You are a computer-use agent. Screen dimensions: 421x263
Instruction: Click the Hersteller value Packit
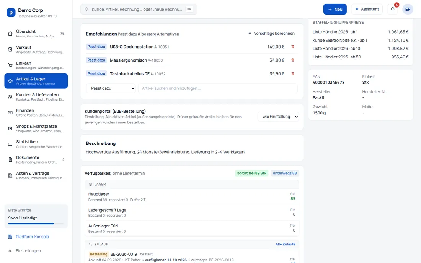click(318, 97)
